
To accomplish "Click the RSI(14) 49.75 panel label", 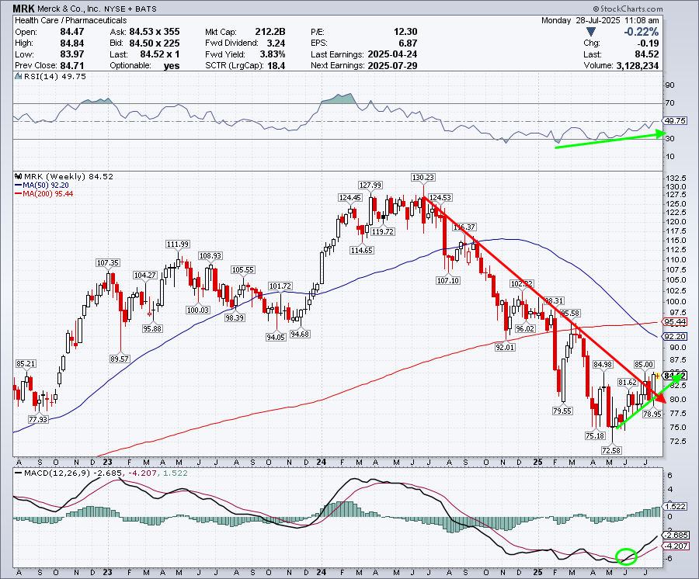I will click(55, 77).
